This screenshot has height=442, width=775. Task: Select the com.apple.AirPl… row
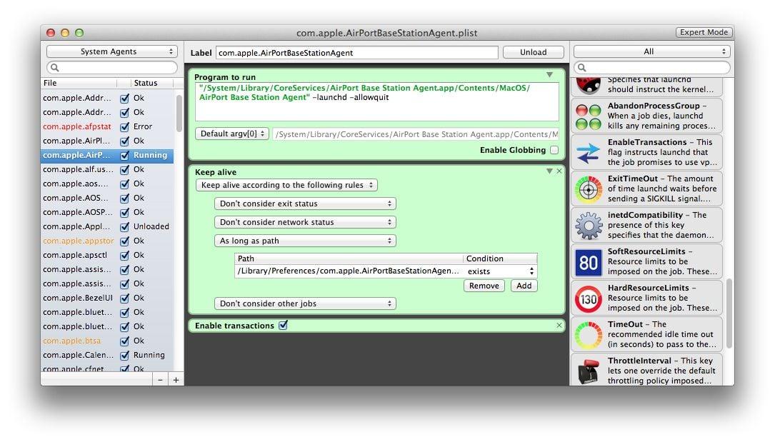[x=106, y=141]
